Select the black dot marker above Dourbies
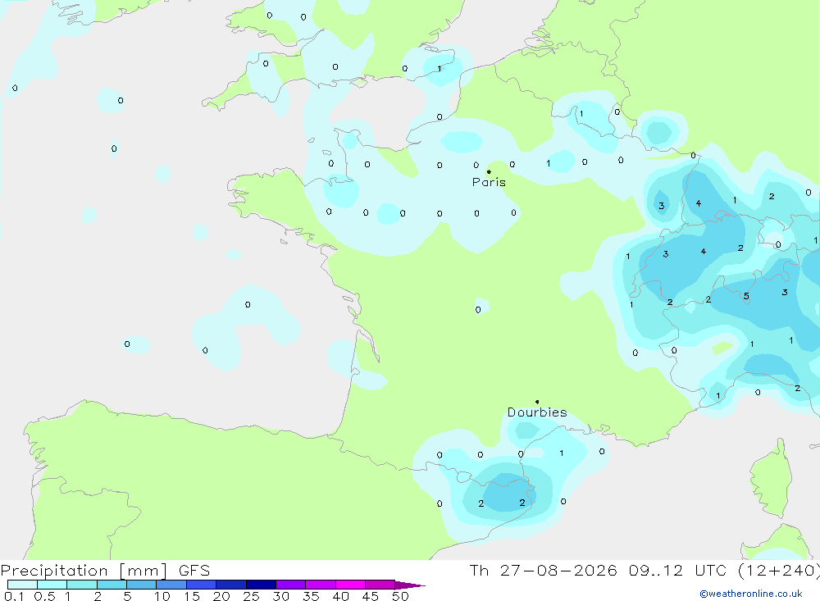Viewport: 820px width, 601px height. pyautogui.click(x=537, y=402)
